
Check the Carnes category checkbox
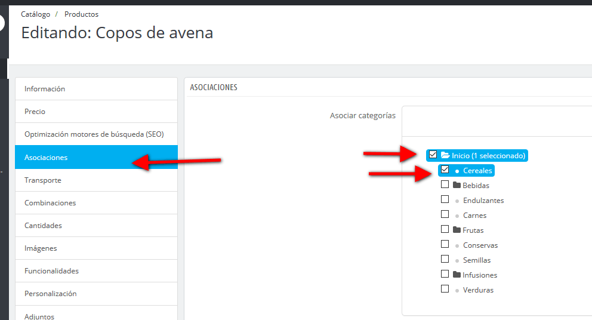[x=445, y=214]
